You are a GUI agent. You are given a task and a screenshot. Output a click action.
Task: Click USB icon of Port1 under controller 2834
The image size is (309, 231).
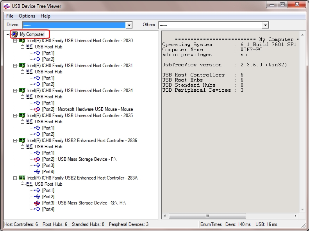coord(37,103)
